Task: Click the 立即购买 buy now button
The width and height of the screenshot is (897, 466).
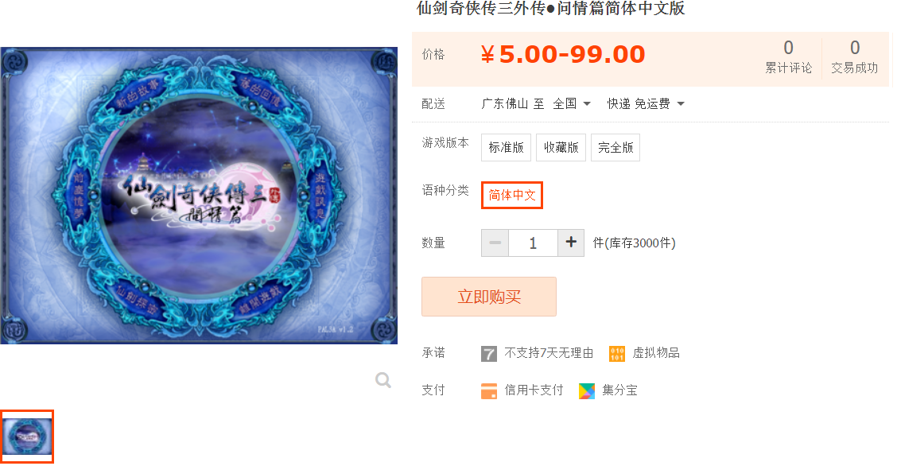Action: pyautogui.click(x=489, y=297)
